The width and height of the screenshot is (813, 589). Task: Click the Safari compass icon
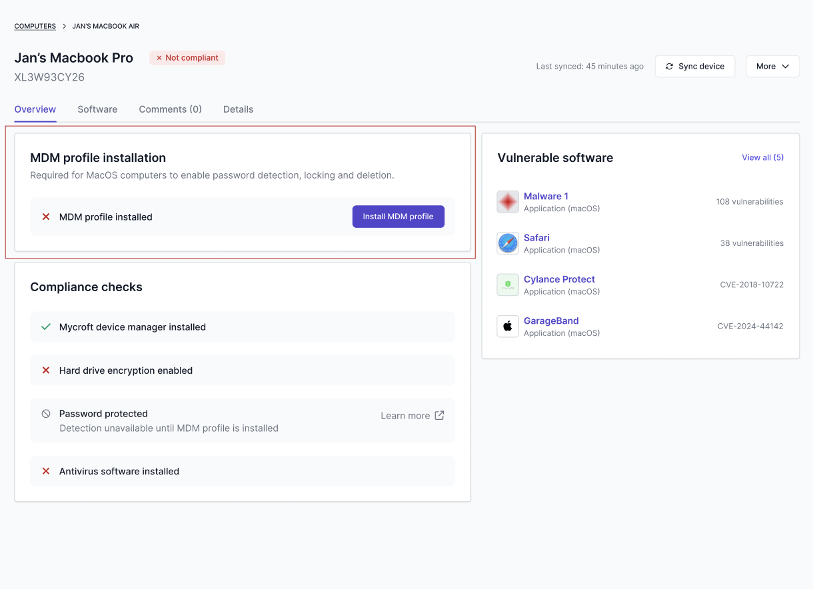point(508,243)
